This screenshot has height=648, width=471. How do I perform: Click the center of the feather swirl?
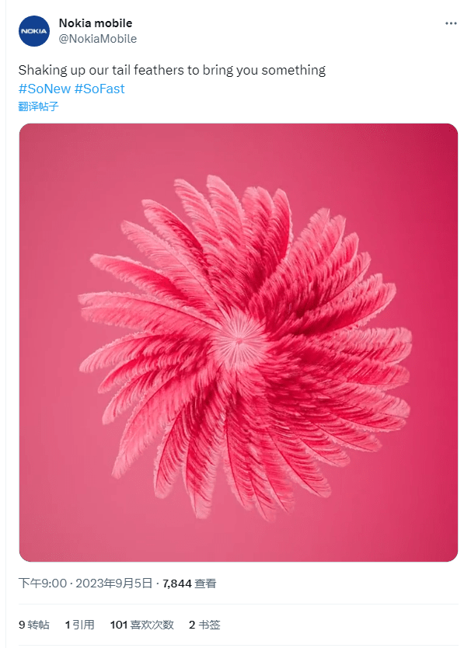pos(240,340)
